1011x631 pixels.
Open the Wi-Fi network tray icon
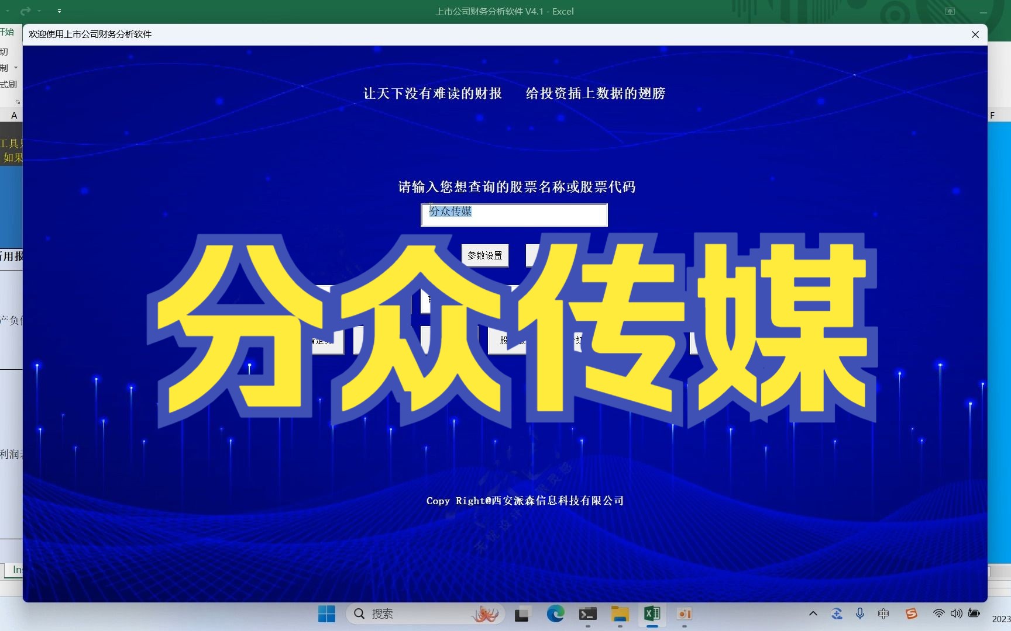938,613
